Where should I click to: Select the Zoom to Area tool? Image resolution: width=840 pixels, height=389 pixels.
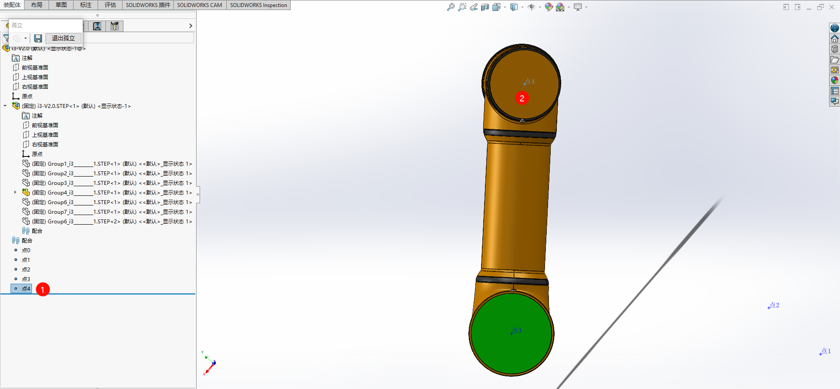coord(462,7)
